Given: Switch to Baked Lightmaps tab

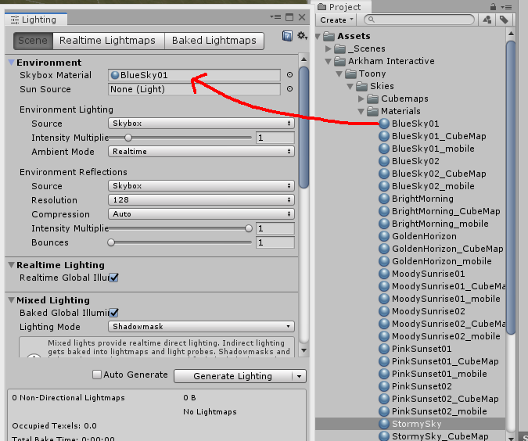Looking at the screenshot, I should point(214,41).
